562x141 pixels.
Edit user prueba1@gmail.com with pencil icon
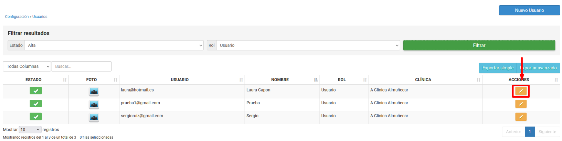pos(521,104)
